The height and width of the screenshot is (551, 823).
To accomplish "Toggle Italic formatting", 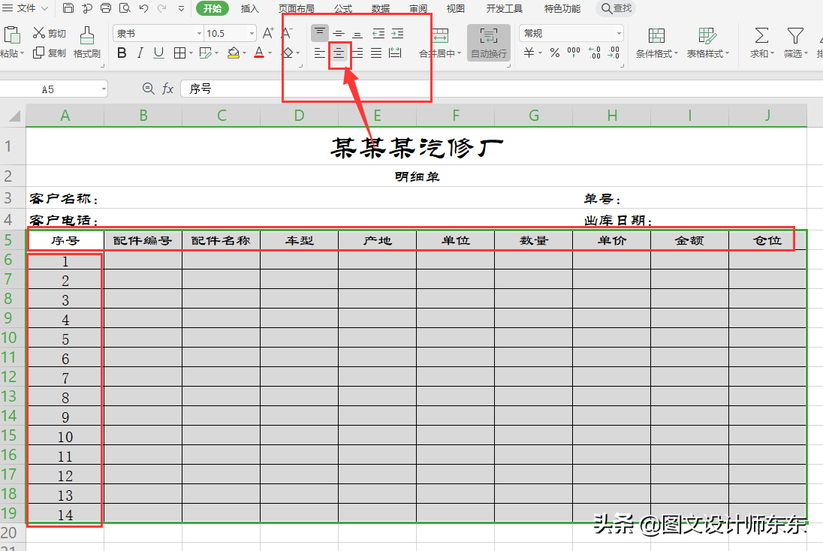I will [x=140, y=53].
